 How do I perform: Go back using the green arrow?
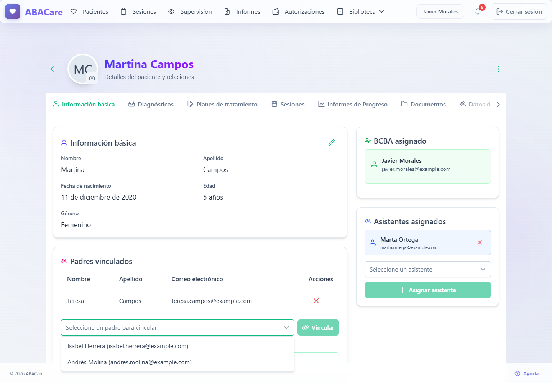(54, 69)
